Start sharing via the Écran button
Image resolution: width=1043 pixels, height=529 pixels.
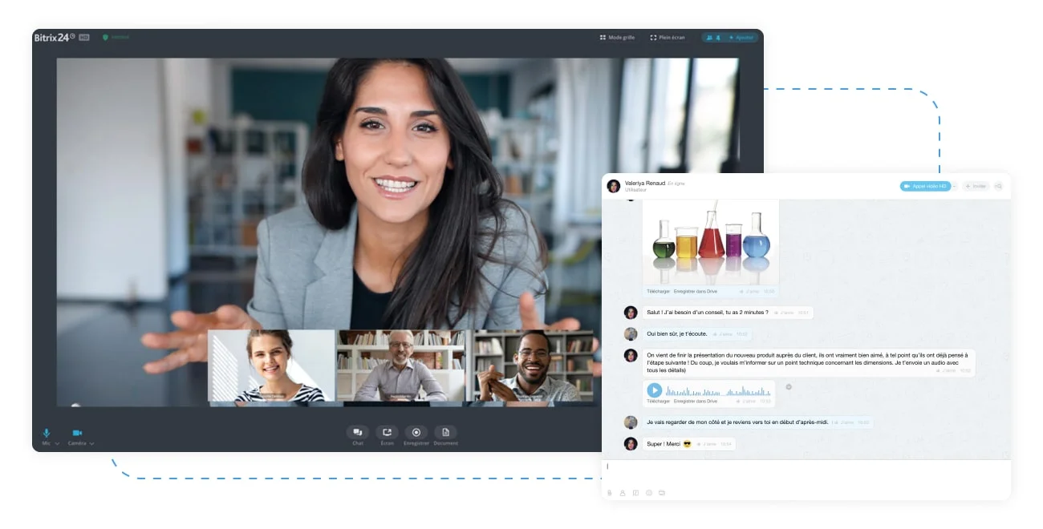point(387,435)
